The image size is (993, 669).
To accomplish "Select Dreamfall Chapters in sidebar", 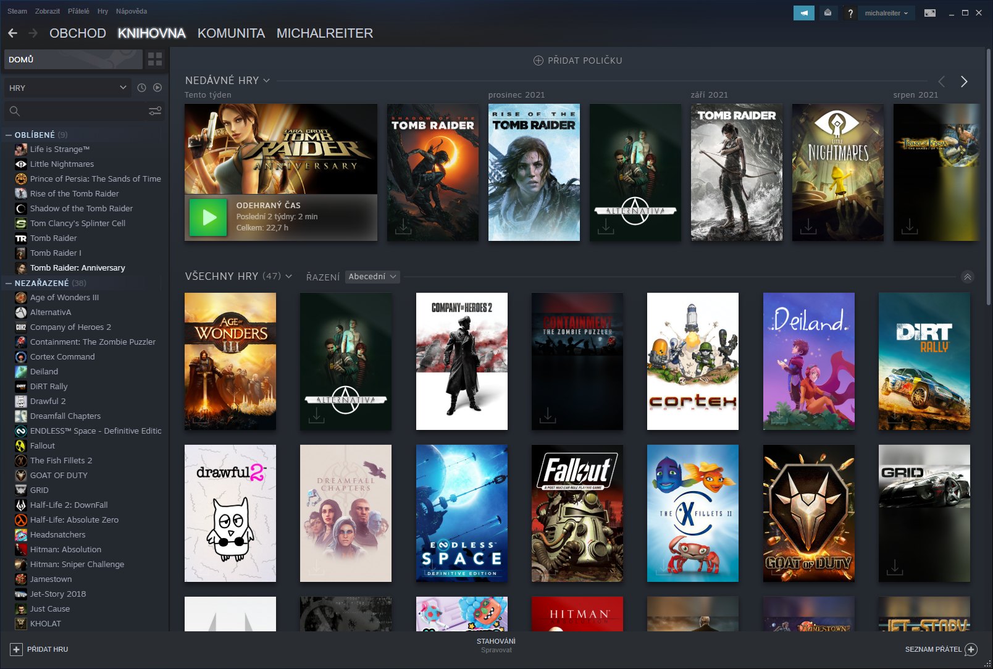I will (x=65, y=416).
